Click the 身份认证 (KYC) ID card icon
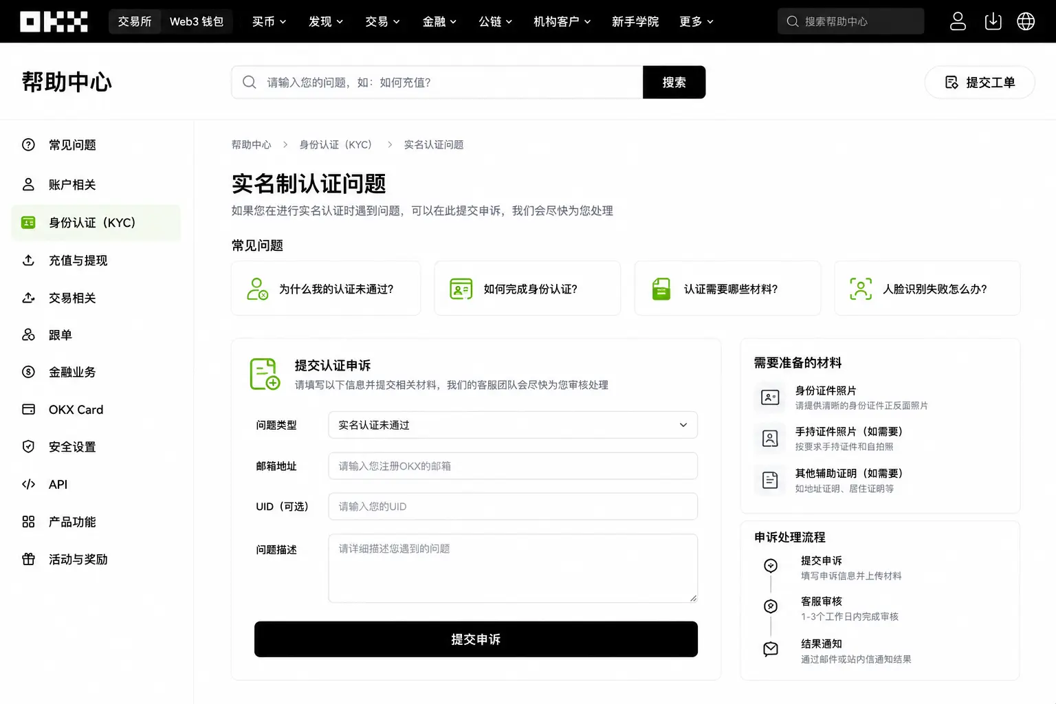 28,223
